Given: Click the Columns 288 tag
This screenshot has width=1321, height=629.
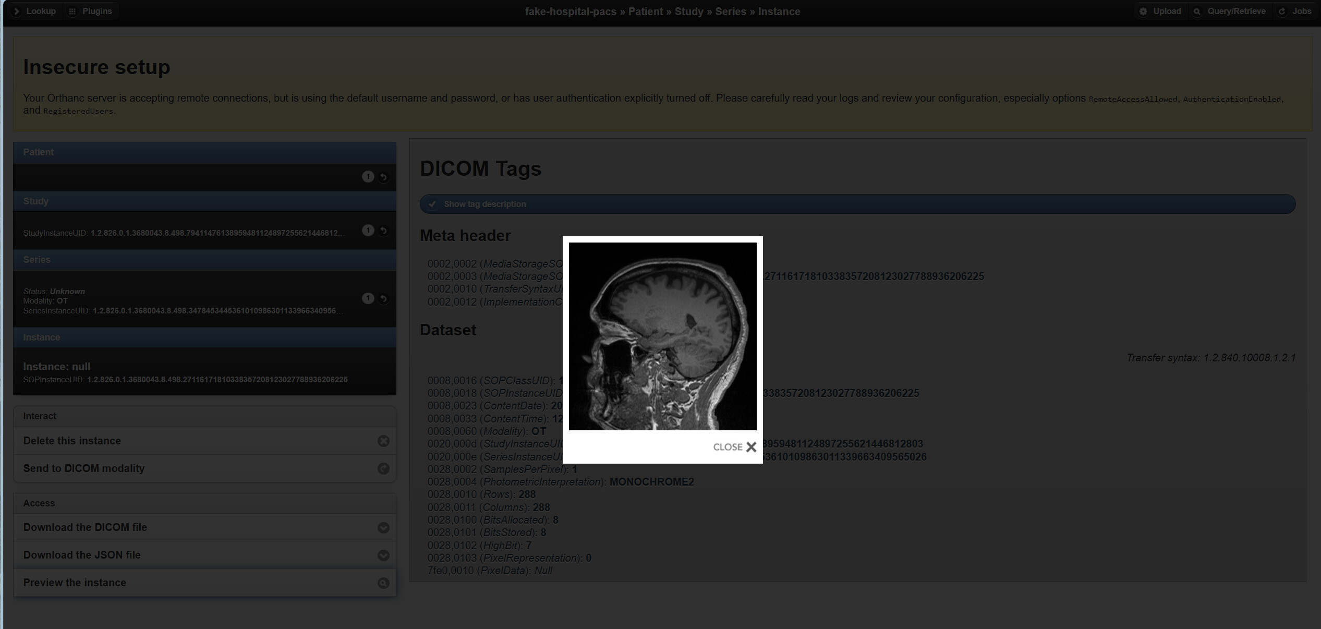Looking at the screenshot, I should click(x=489, y=507).
